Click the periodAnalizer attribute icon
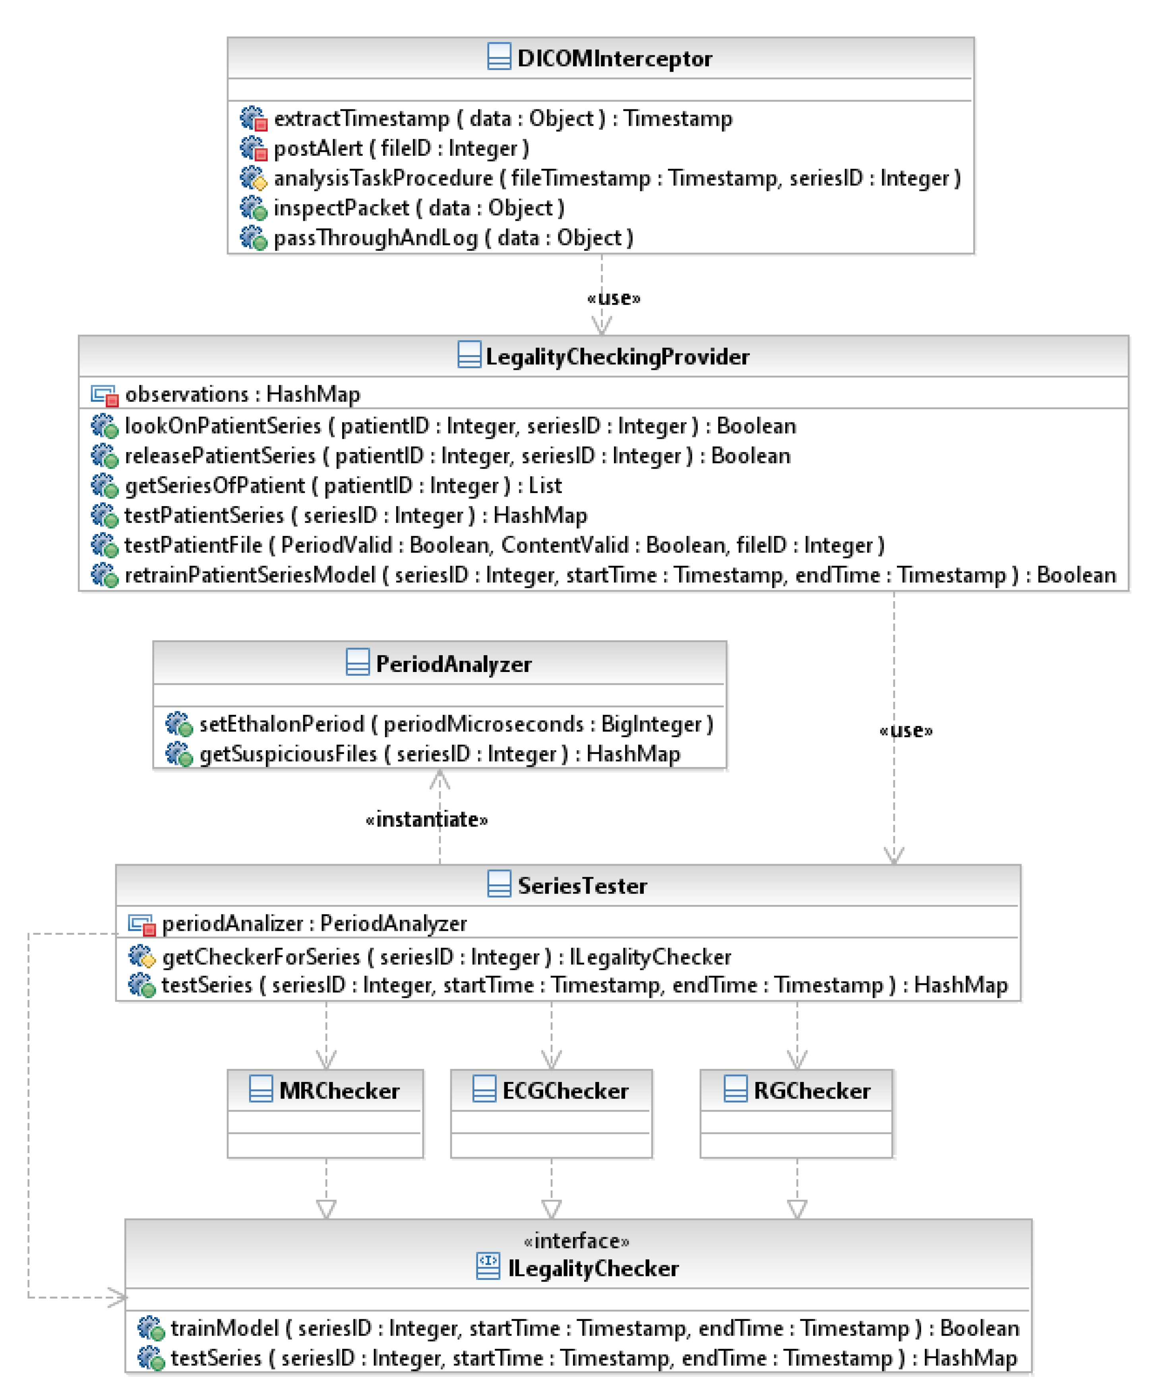 [142, 924]
